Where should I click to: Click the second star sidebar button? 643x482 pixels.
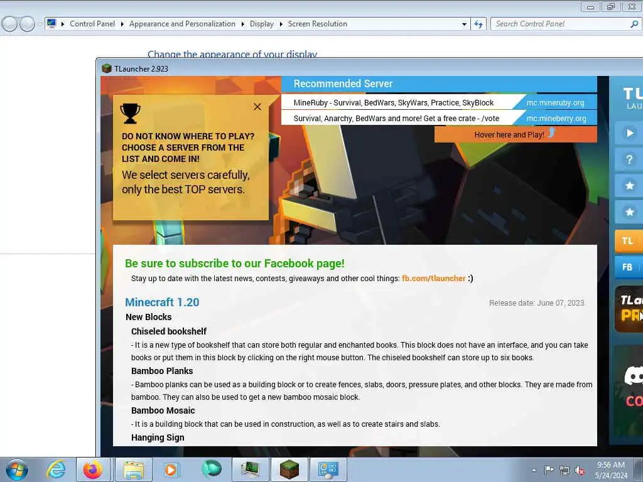click(x=629, y=212)
